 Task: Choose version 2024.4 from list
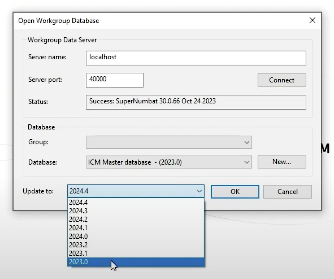click(x=136, y=203)
